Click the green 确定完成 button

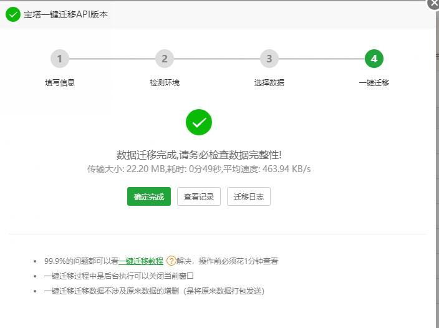coord(148,196)
